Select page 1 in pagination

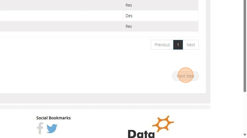point(178,45)
